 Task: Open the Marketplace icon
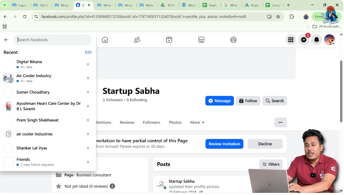pyautogui.click(x=201, y=40)
